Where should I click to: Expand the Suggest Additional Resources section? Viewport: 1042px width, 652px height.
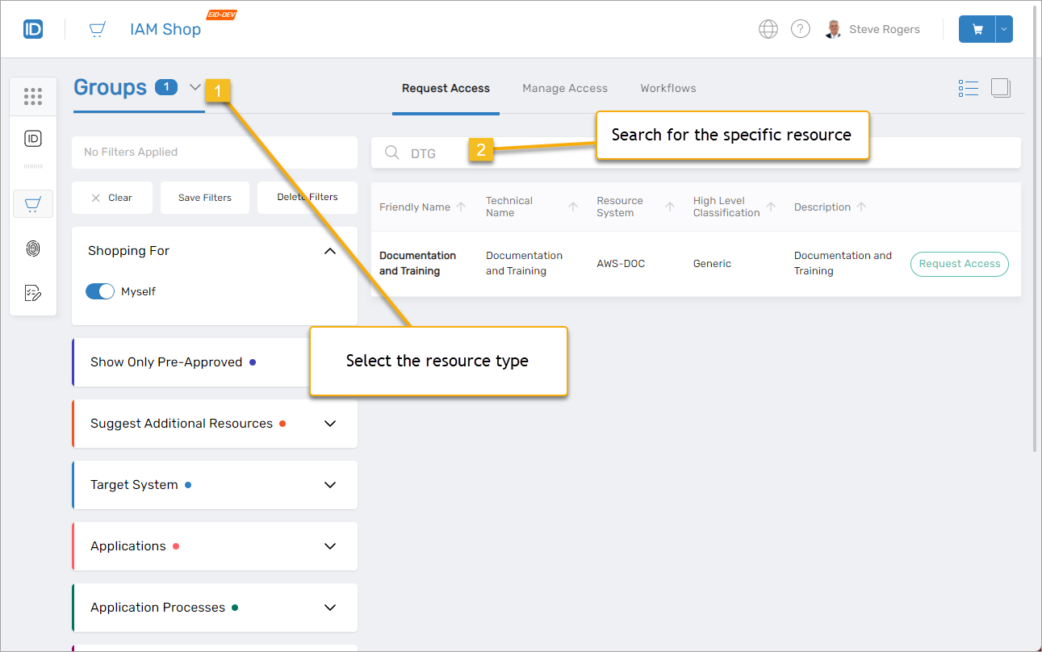tap(329, 423)
